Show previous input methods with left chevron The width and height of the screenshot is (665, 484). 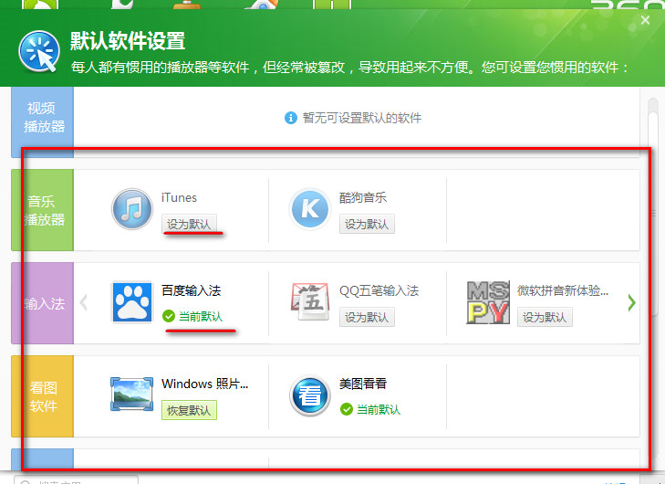tap(84, 302)
